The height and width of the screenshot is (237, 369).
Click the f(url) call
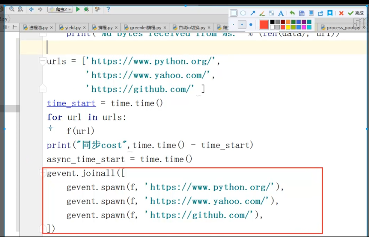point(80,131)
